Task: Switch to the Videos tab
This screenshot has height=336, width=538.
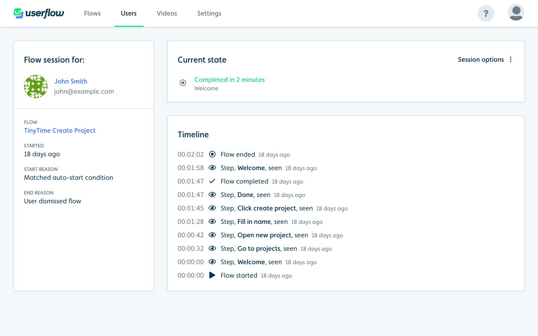Action: pyautogui.click(x=167, y=13)
